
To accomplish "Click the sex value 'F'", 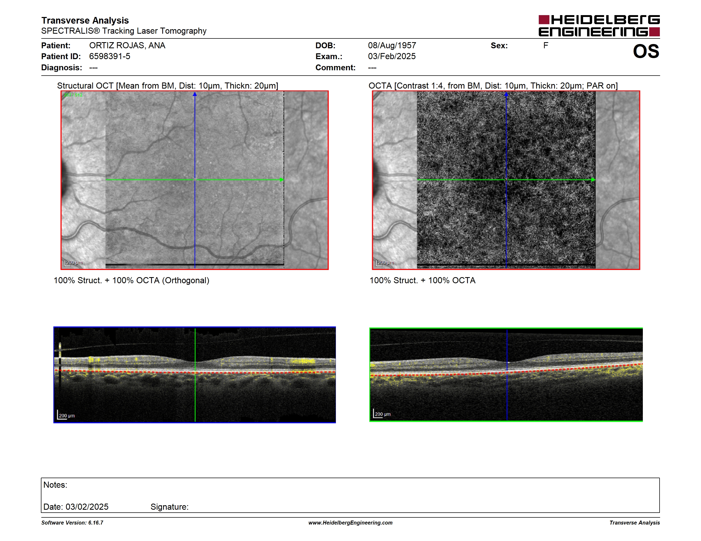I will coord(546,46).
